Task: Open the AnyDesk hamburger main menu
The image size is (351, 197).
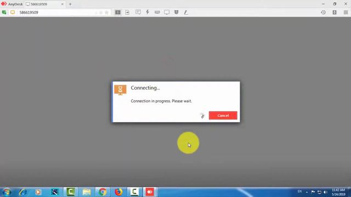Action: pyautogui.click(x=346, y=13)
